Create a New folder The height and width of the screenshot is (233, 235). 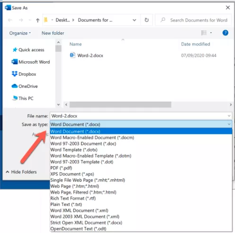(53, 33)
